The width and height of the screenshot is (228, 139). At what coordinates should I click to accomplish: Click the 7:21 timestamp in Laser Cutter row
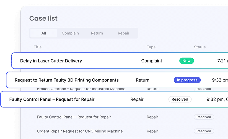pyautogui.click(x=221, y=61)
